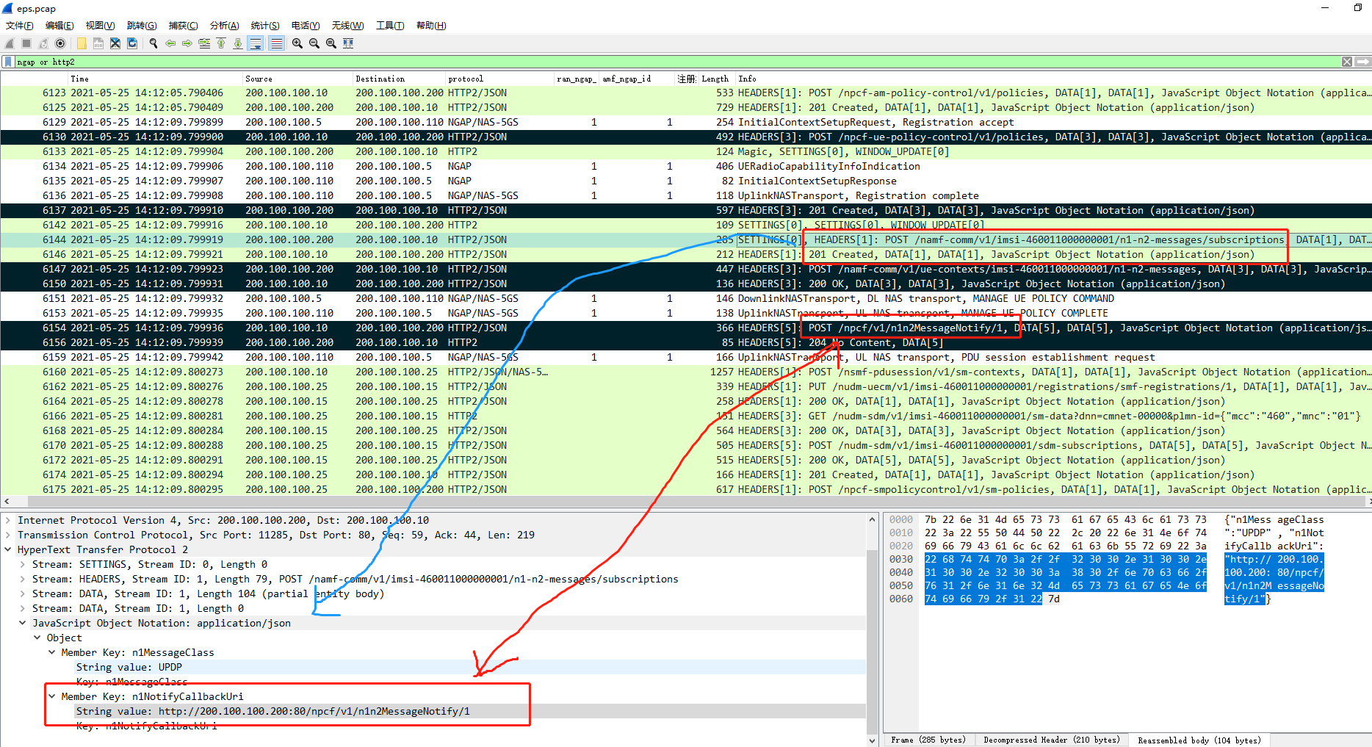Sort packets by Time column
The height and width of the screenshot is (747, 1372).
click(155, 79)
